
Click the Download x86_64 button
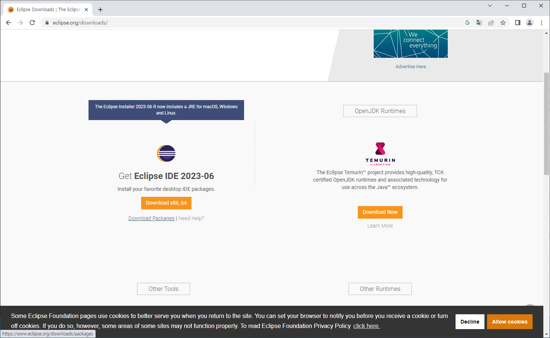pyautogui.click(x=166, y=203)
